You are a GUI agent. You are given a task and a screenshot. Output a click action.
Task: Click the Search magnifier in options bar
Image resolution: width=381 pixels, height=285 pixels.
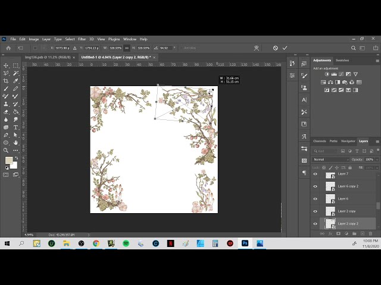[353, 48]
